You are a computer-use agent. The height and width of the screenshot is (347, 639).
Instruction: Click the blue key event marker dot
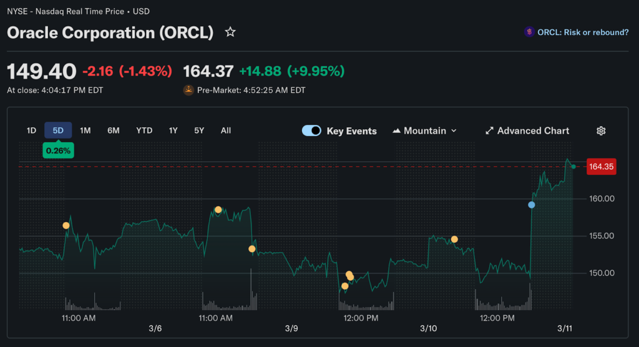pos(532,205)
